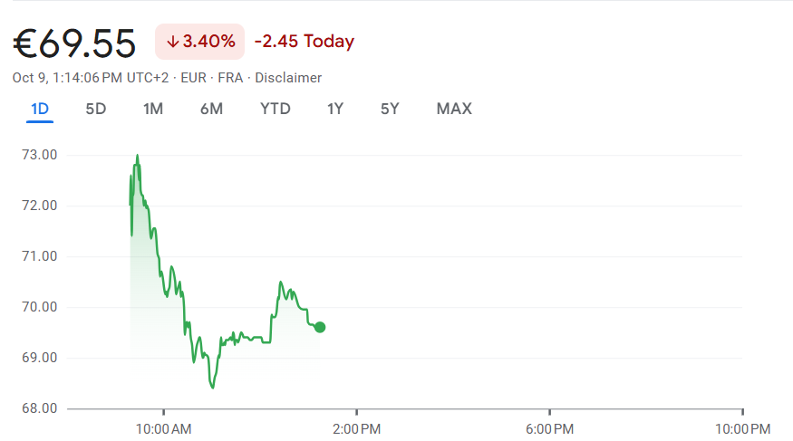View the 5Y price chart
This screenshot has height=441, width=793.
click(390, 110)
